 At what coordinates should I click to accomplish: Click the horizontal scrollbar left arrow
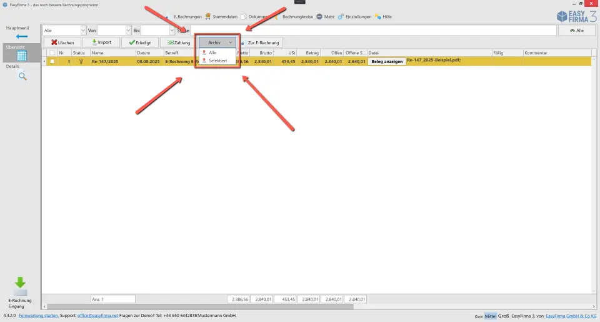(x=44, y=306)
